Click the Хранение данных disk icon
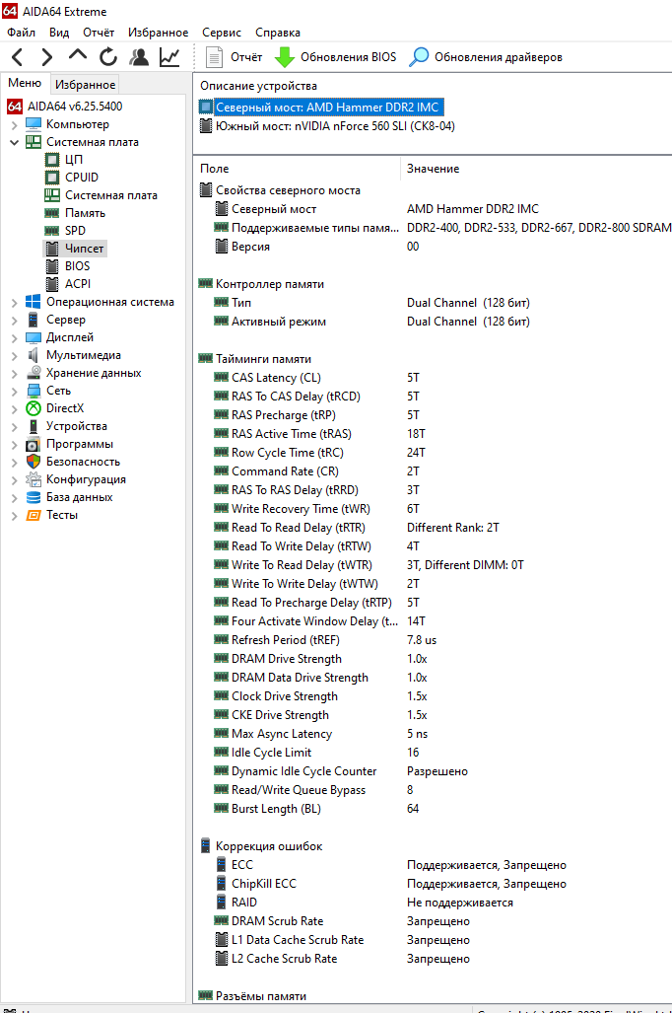672x1013 pixels. (x=34, y=373)
